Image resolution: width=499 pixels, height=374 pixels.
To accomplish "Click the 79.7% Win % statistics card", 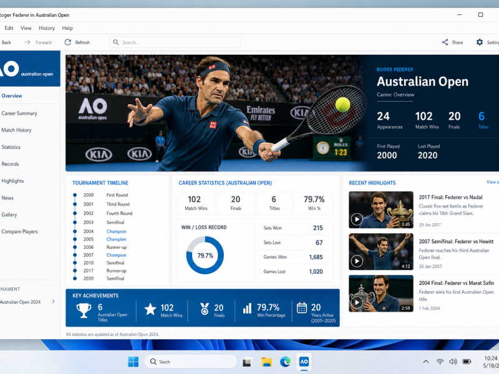I will pyautogui.click(x=314, y=203).
